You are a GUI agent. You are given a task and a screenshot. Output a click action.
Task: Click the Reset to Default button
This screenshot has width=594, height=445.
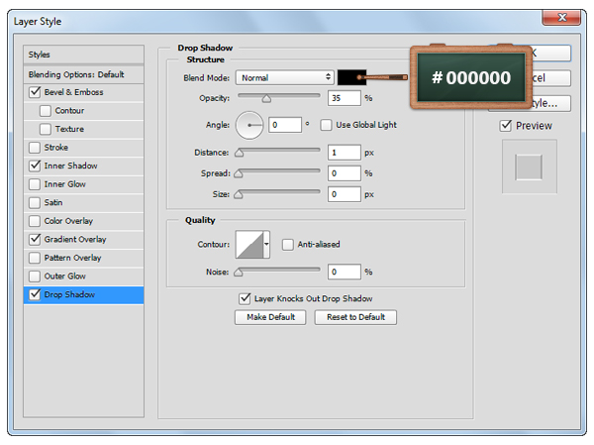click(x=355, y=317)
